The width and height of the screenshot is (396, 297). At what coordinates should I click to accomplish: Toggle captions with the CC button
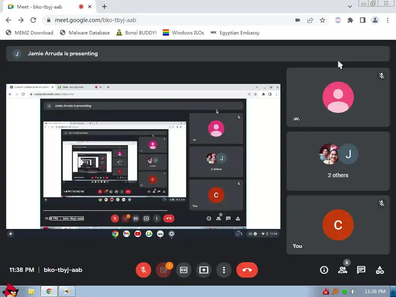tap(184, 270)
